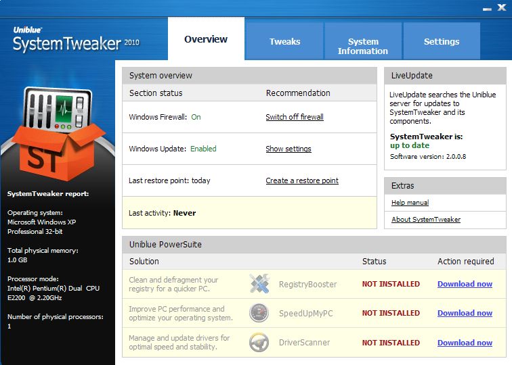Click the 'SystemTweaker report:' heading
Viewport: 512px width, 365px height.
tap(48, 193)
